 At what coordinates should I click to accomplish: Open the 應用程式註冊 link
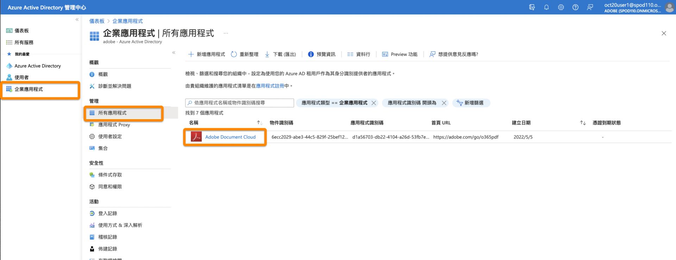[x=270, y=86]
